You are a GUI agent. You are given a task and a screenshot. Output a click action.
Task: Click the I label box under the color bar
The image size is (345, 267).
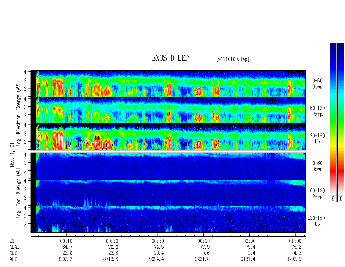click(x=341, y=199)
